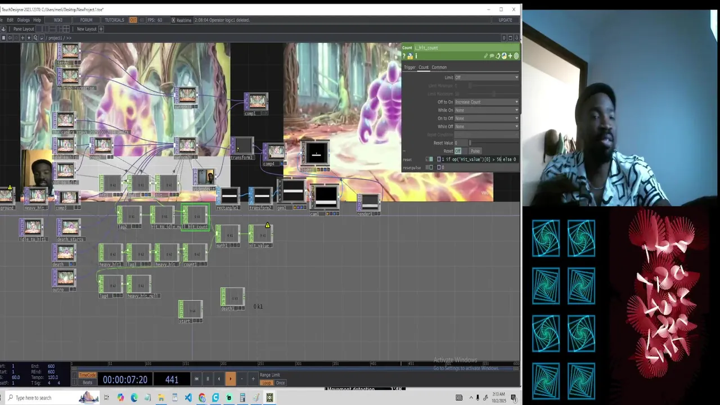This screenshot has width=720, height=405.
Task: Show operator info via the 'i' icon
Action: point(416,56)
